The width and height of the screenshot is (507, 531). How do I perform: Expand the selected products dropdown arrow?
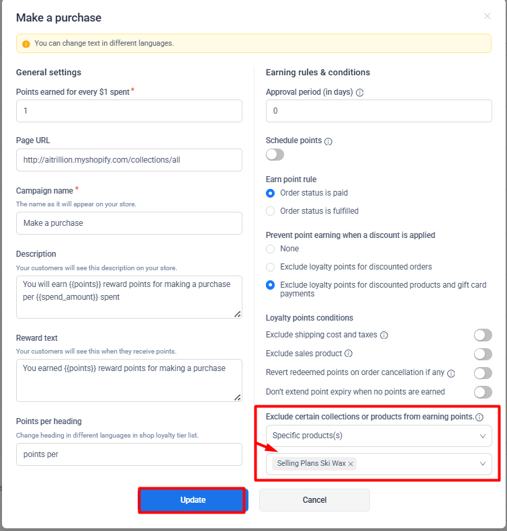pyautogui.click(x=482, y=464)
